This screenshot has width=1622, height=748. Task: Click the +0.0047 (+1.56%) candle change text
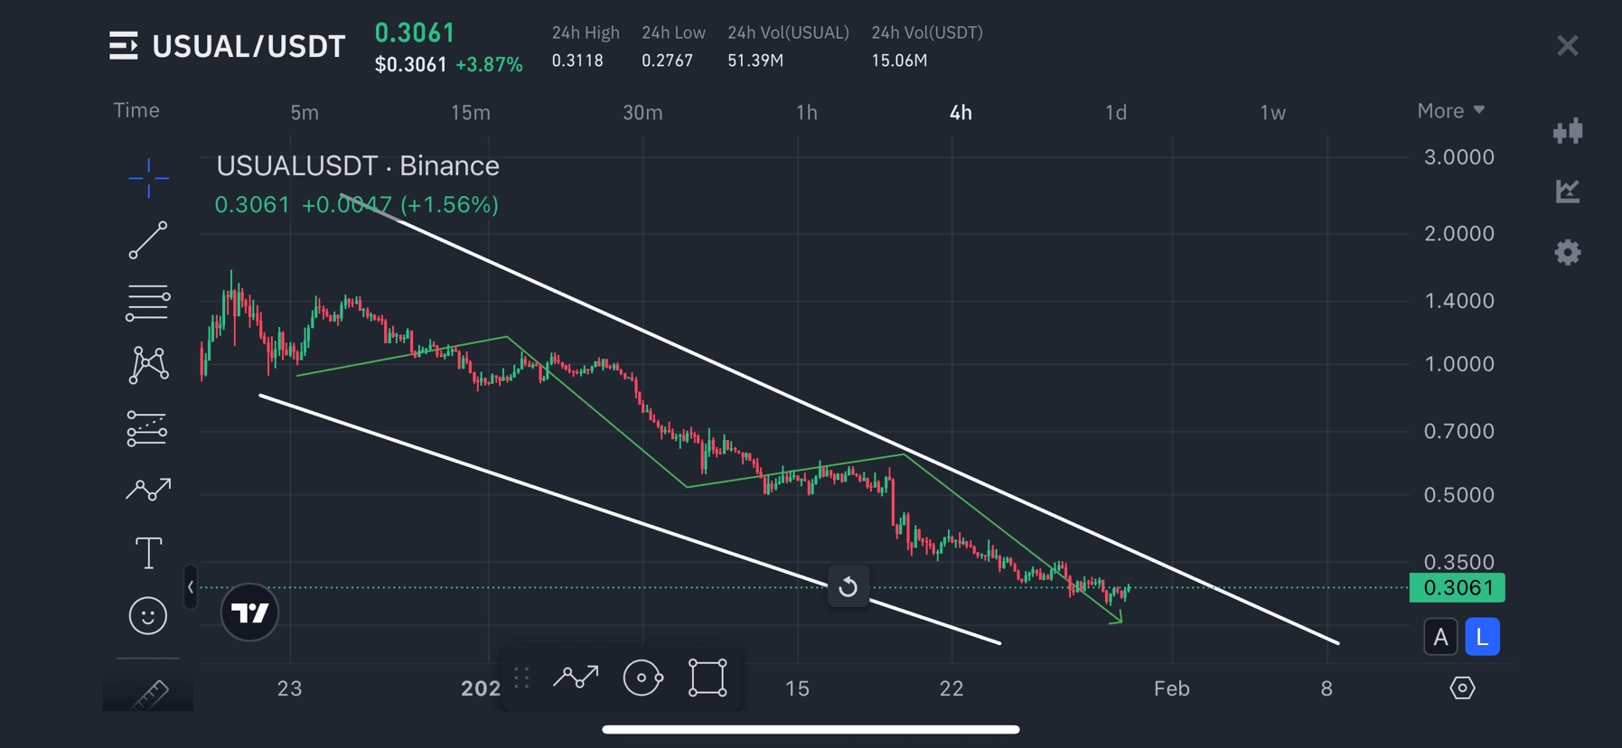click(400, 205)
